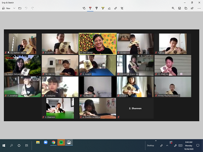
Task: Open the See more ellipsis menu
Action: (x=199, y=8)
